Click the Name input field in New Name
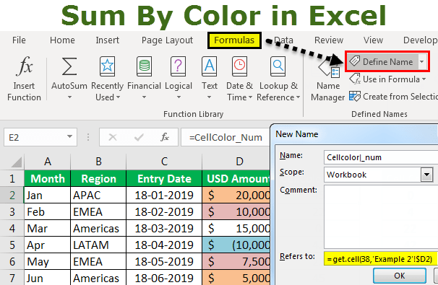Screen dimensions: 438x285 click(381, 157)
